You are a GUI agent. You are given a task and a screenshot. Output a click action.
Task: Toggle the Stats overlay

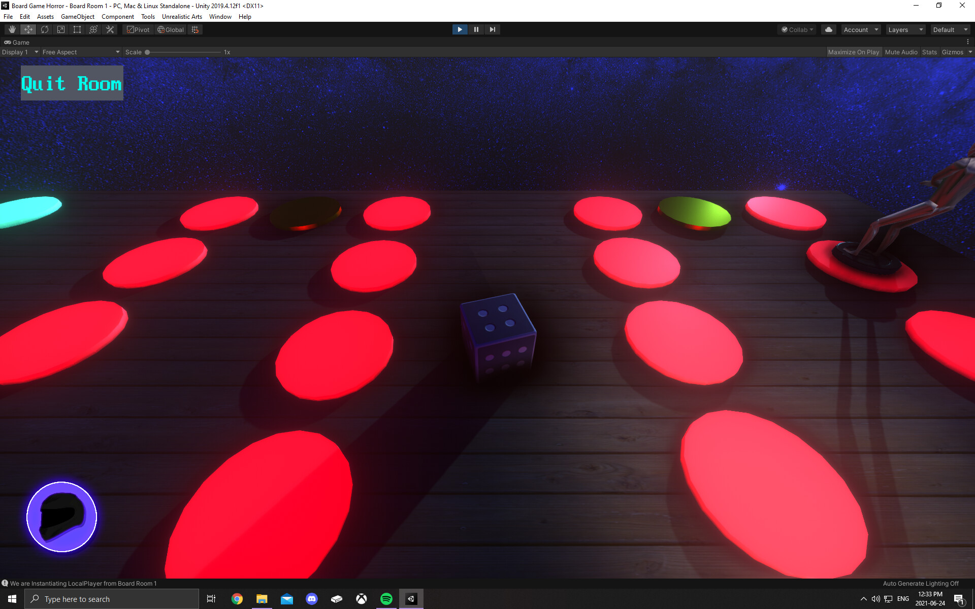[x=929, y=52]
